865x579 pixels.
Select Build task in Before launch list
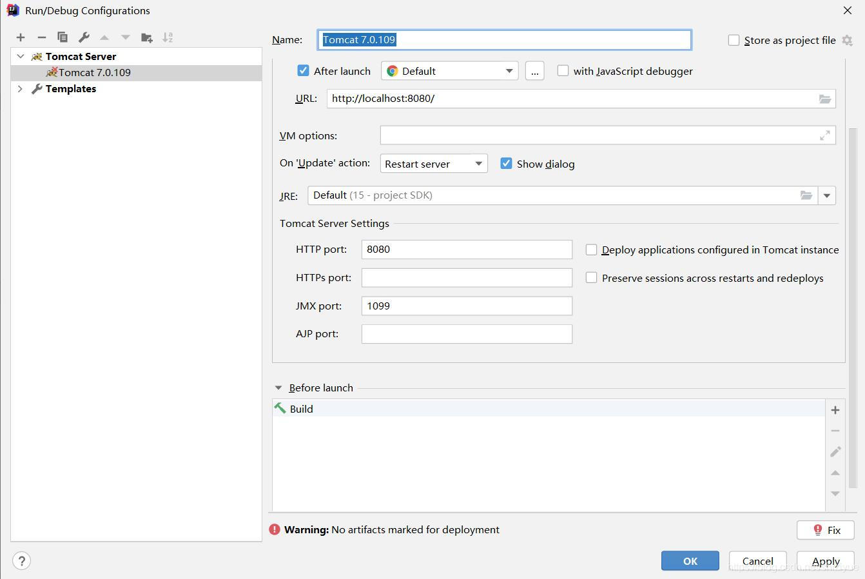pyautogui.click(x=549, y=409)
